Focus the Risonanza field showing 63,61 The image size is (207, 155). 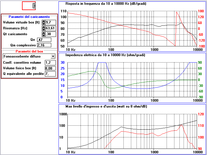click(50, 28)
